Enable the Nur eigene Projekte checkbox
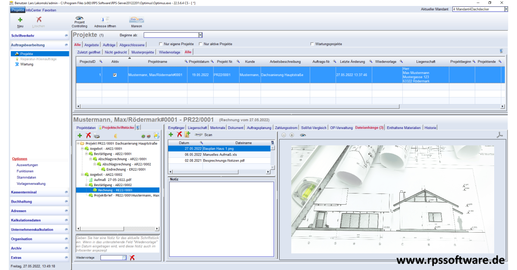Image resolution: width=517 pixels, height=270 pixels. [x=161, y=44]
